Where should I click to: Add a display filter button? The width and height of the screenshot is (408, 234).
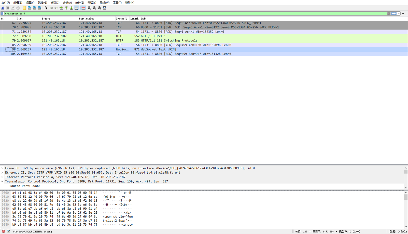point(403,13)
